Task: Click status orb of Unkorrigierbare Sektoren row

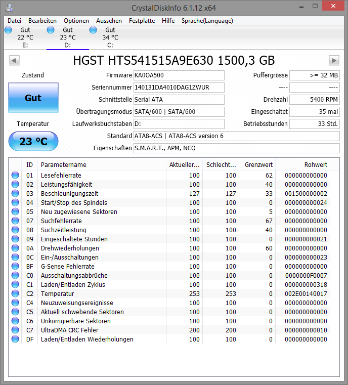Action: [15, 321]
